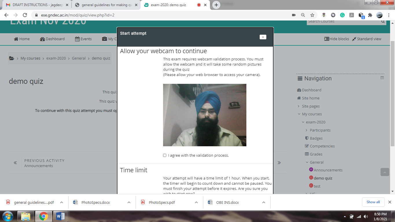Click the zoom indicator icon in address bar
395x222 pixels.
303,15
